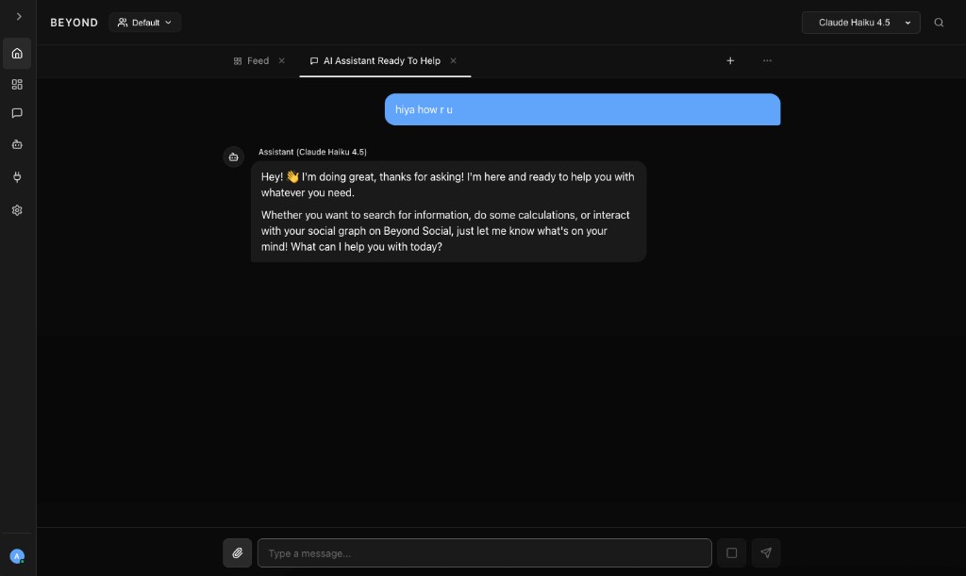Open the Default workspace dropdown
This screenshot has height=576, width=966.
(x=144, y=22)
